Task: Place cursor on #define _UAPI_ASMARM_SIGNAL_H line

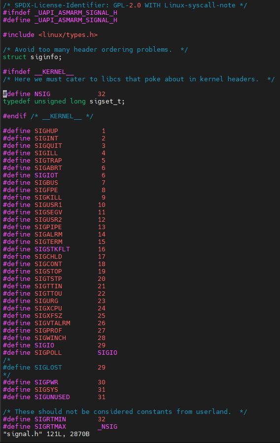Action: click(x=60, y=20)
